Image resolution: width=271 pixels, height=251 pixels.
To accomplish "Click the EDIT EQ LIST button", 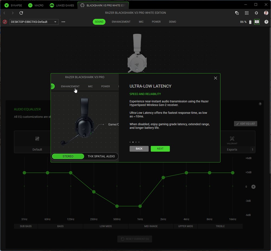I will click(x=246, y=124).
